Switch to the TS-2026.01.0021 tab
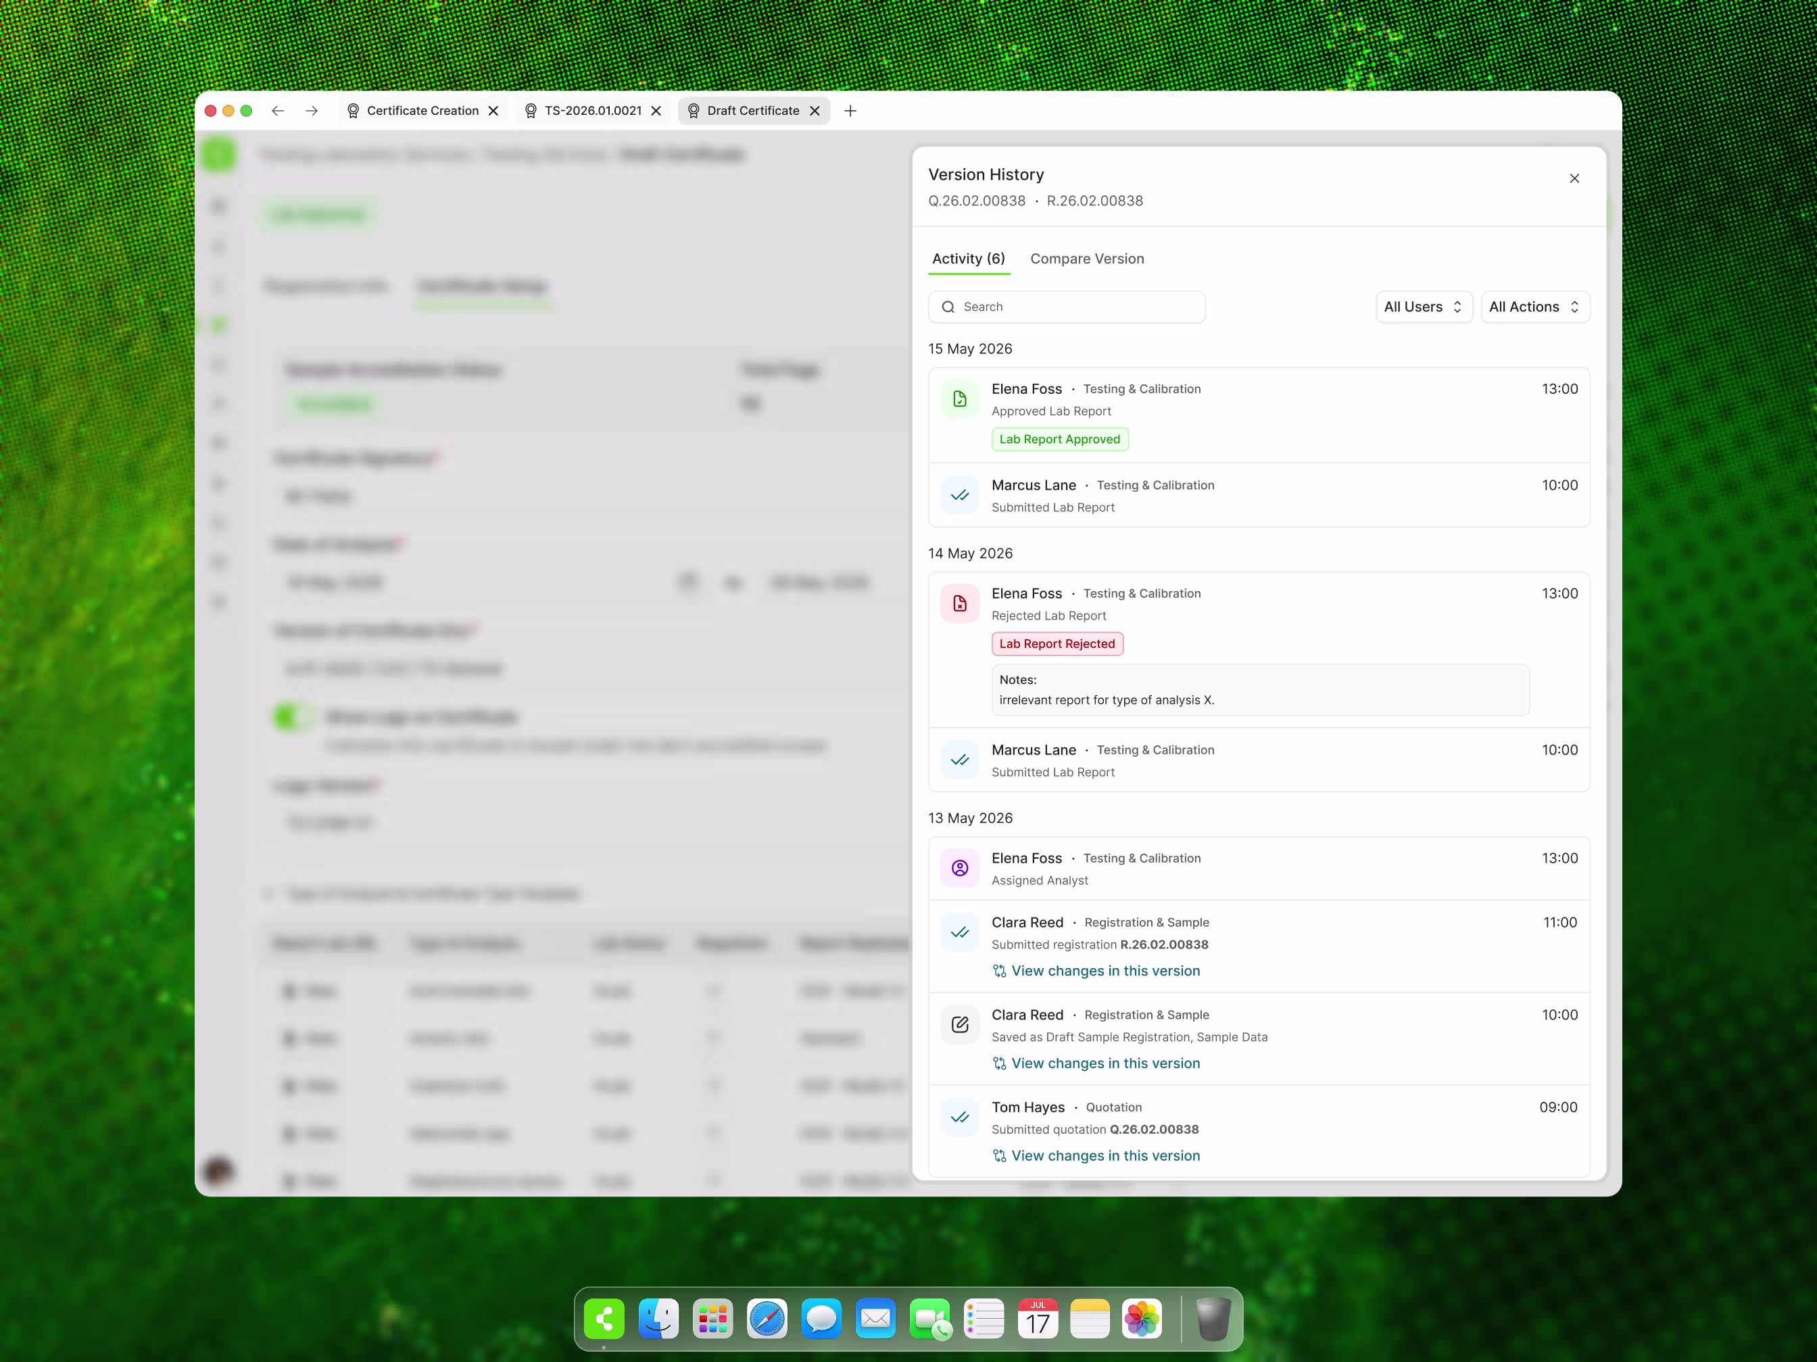1817x1362 pixels. [593, 111]
